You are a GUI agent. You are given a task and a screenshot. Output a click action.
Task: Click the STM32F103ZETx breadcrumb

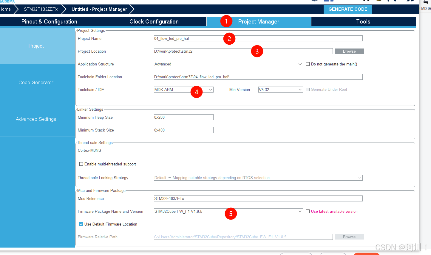tap(41, 9)
